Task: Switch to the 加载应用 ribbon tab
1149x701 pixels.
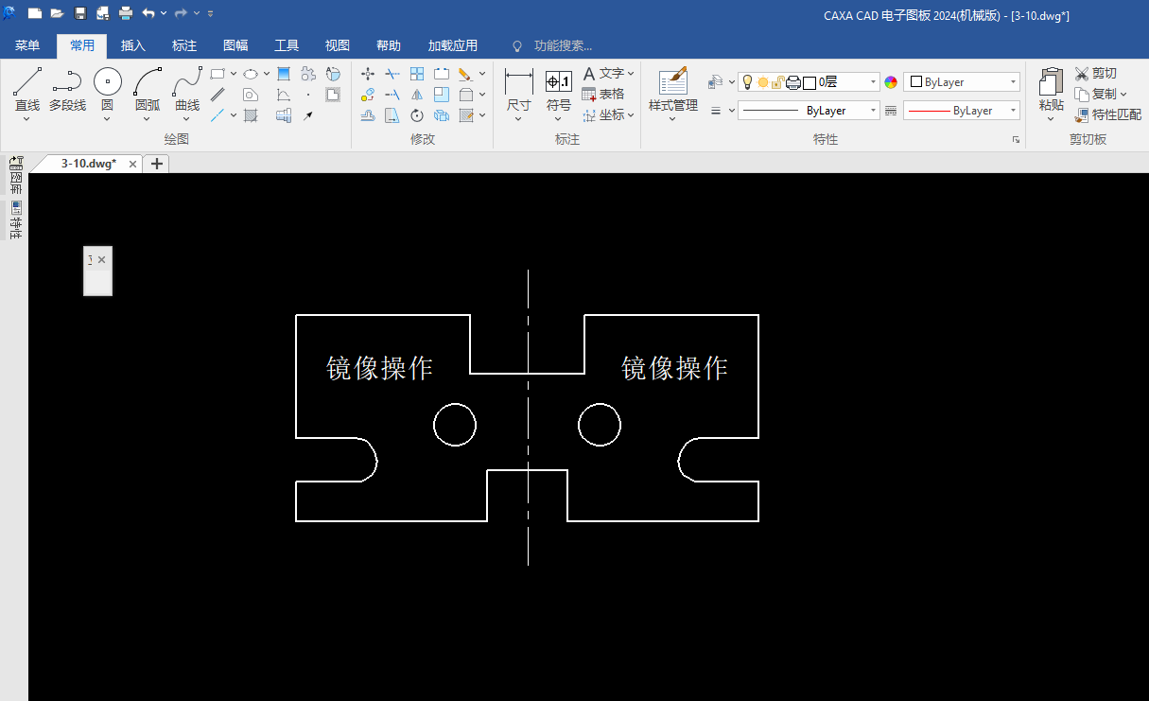Action: pyautogui.click(x=453, y=45)
